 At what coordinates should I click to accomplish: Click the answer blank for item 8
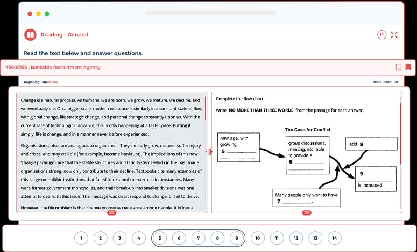[x=379, y=145]
